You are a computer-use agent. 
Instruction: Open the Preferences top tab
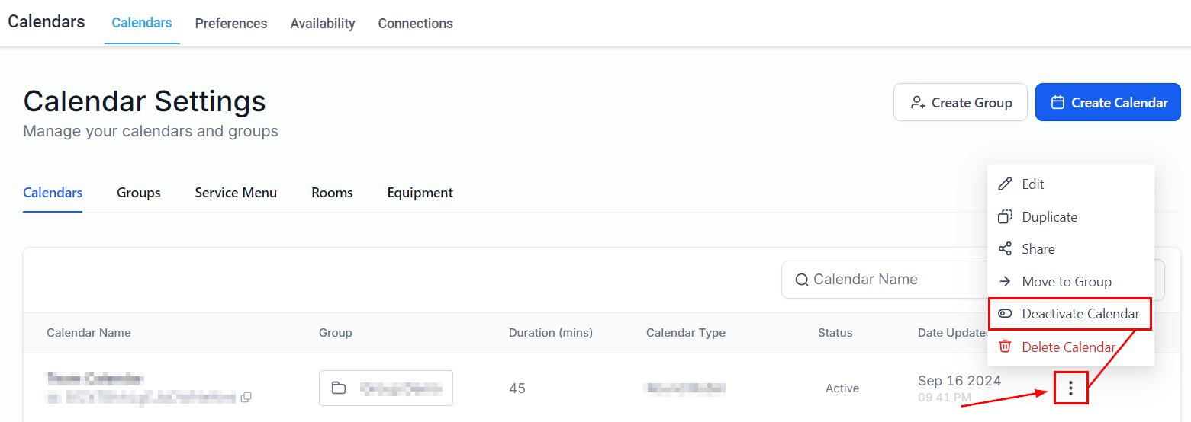230,24
